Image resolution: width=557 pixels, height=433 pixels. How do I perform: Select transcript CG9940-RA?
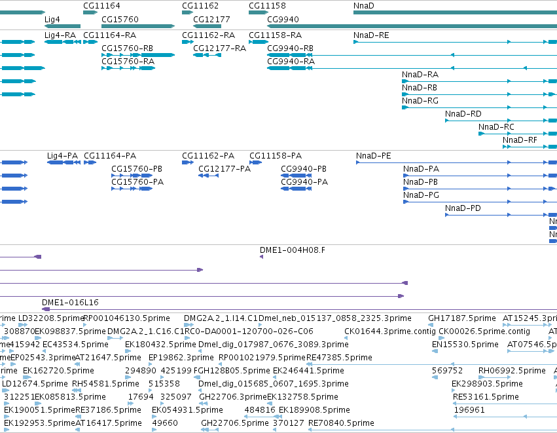click(x=412, y=68)
